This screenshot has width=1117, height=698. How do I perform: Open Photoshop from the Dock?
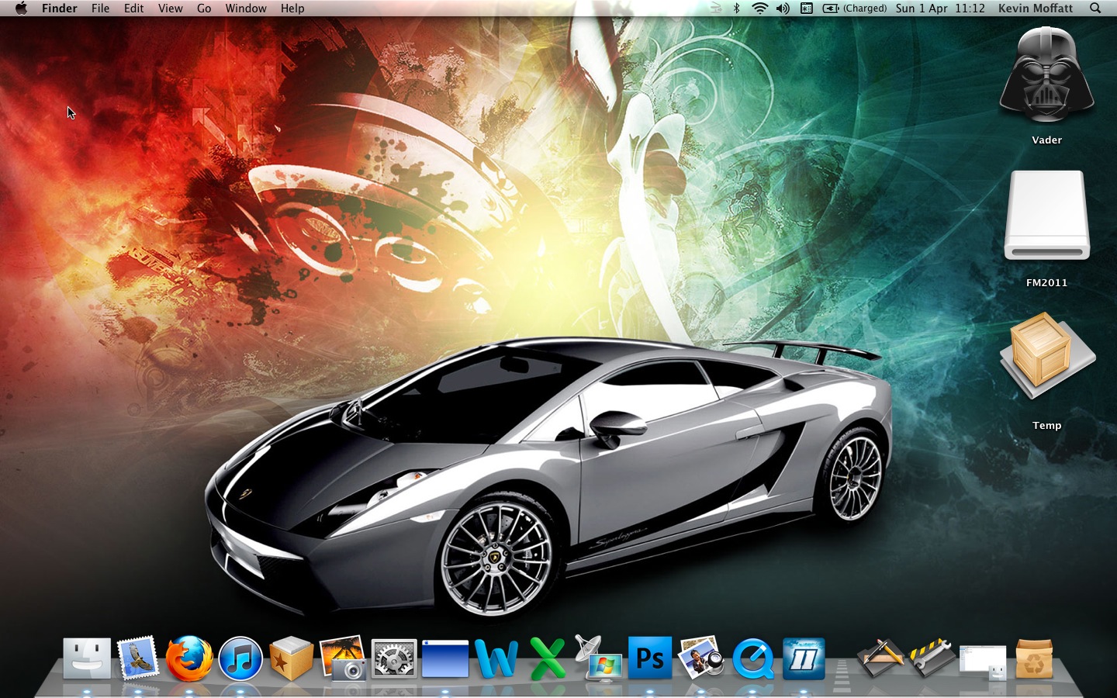pos(649,658)
